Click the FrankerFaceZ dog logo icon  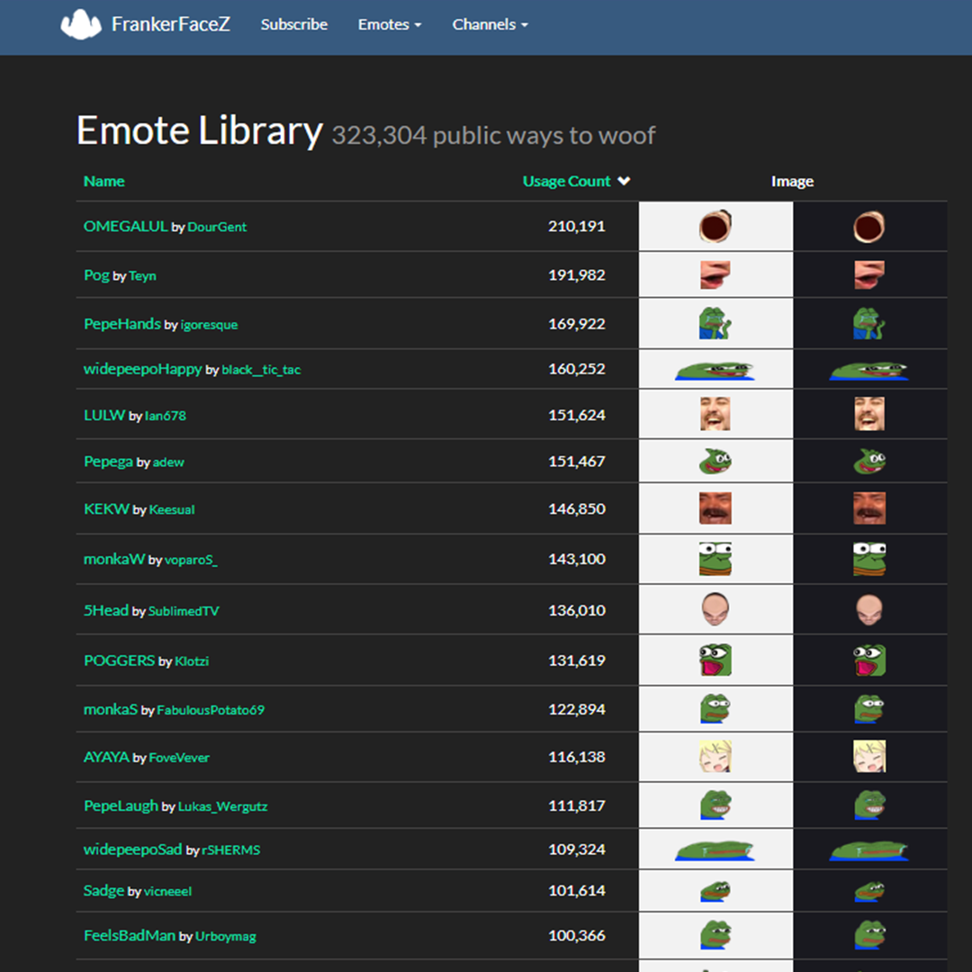point(81,24)
